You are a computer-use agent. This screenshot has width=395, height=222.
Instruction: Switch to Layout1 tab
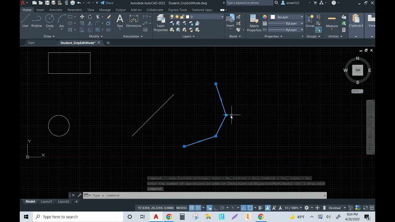tap(47, 201)
